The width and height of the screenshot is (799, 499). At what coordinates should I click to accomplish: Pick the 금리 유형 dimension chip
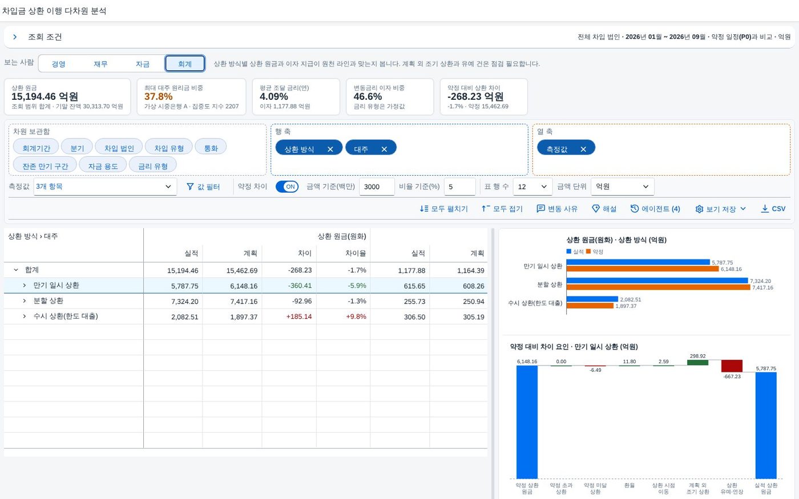(153, 166)
